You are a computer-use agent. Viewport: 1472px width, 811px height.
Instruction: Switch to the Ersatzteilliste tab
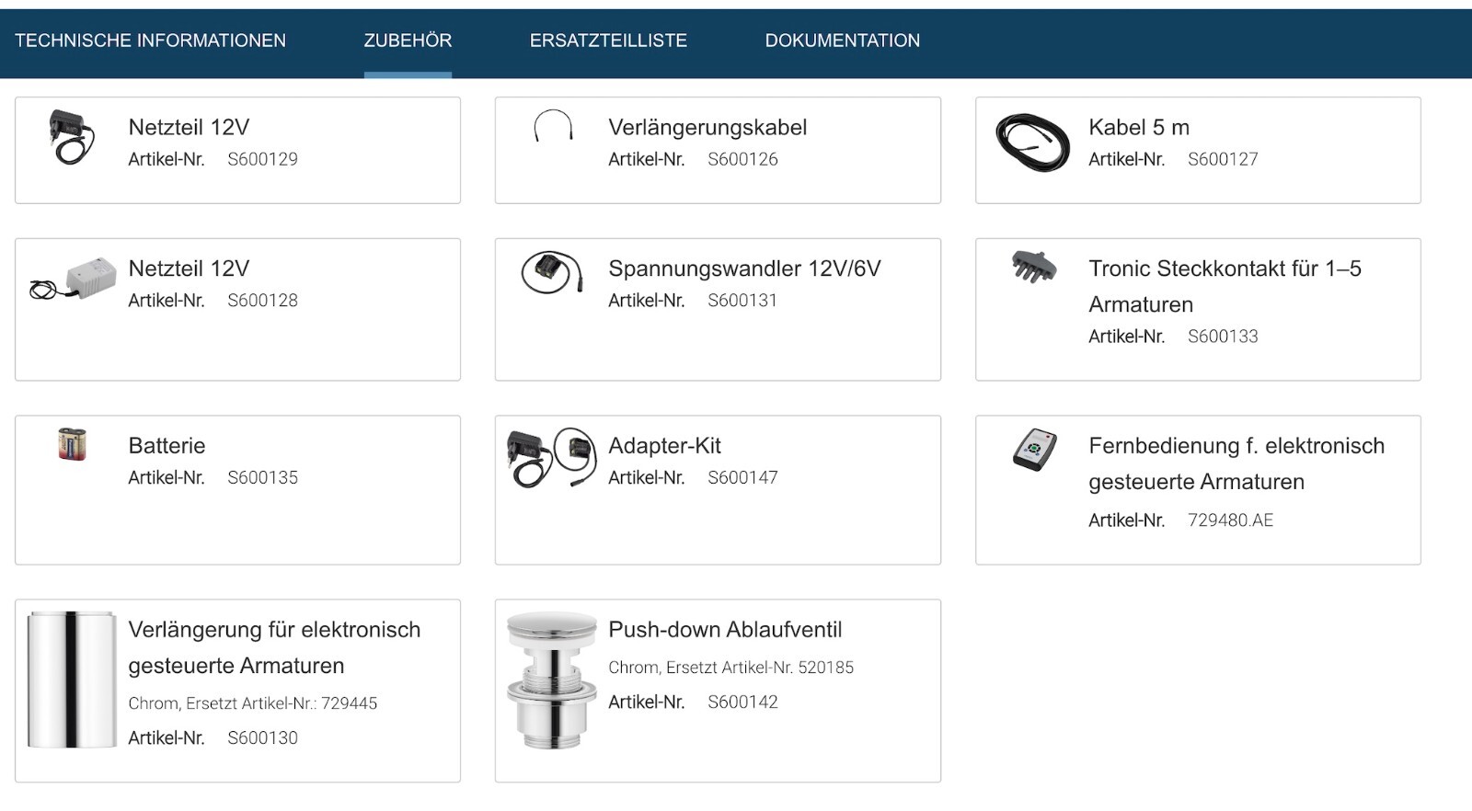pos(608,40)
